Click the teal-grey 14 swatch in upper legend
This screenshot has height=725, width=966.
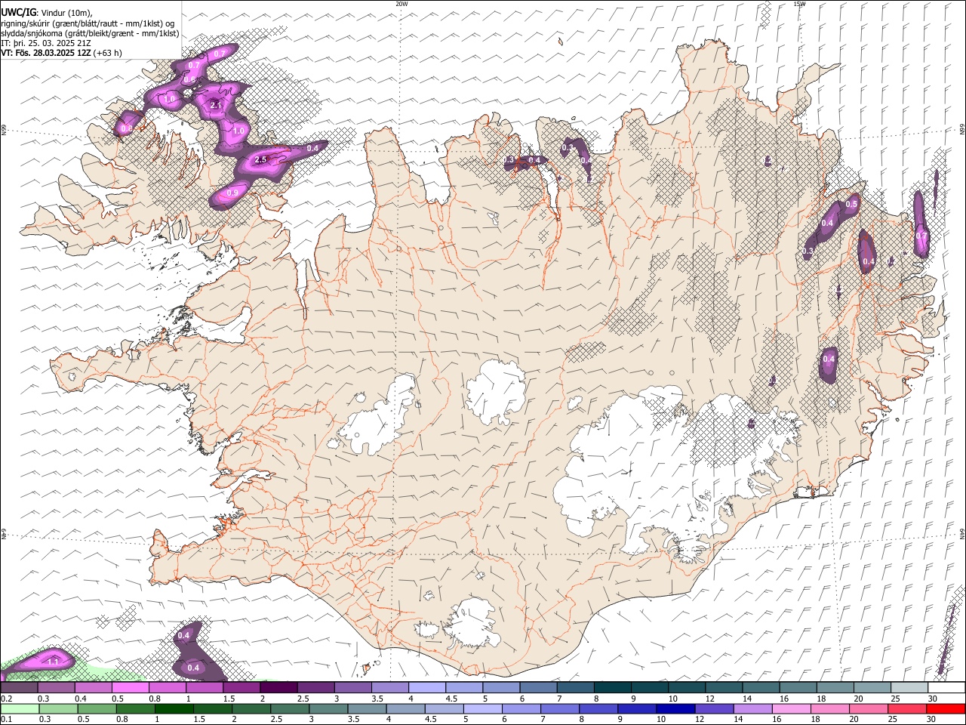tap(761, 688)
